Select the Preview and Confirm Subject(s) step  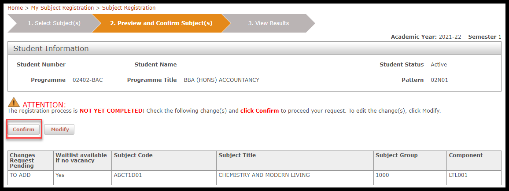[161, 23]
